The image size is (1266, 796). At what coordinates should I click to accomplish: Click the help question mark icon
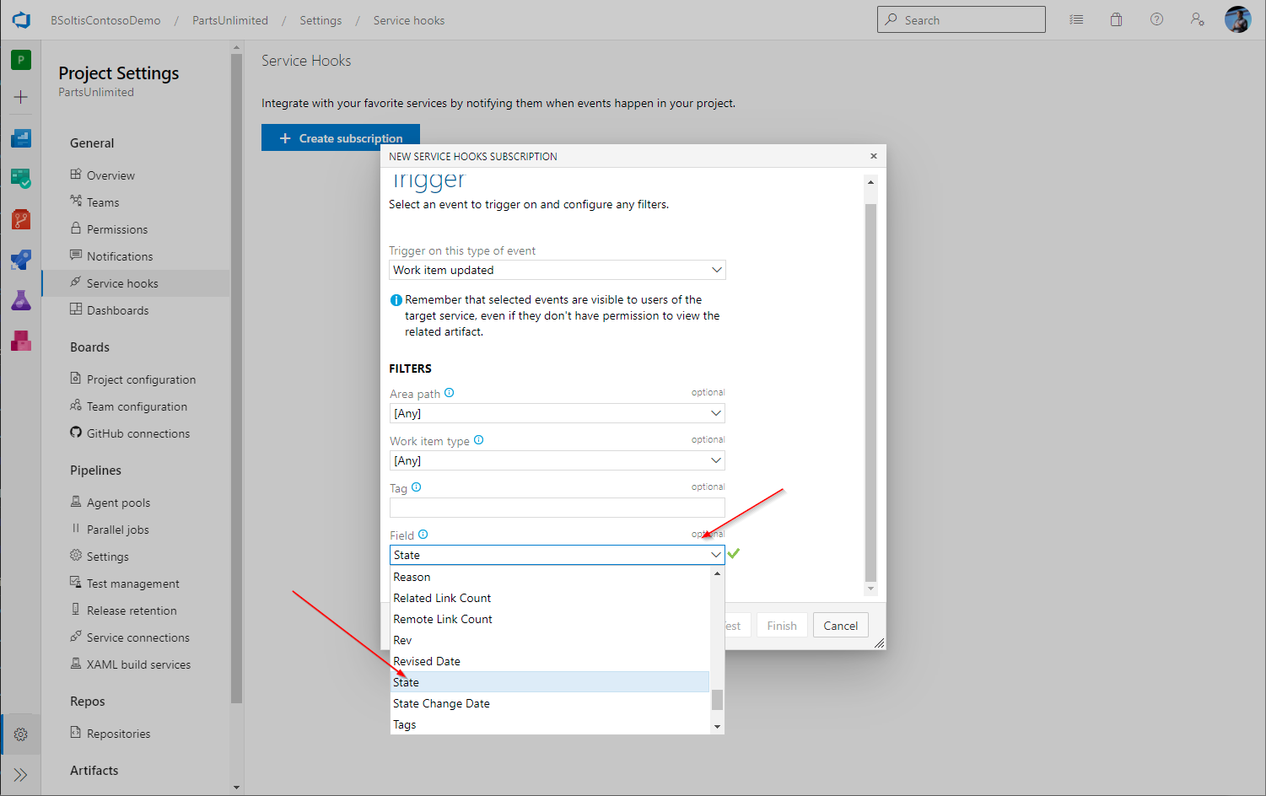click(x=1156, y=19)
